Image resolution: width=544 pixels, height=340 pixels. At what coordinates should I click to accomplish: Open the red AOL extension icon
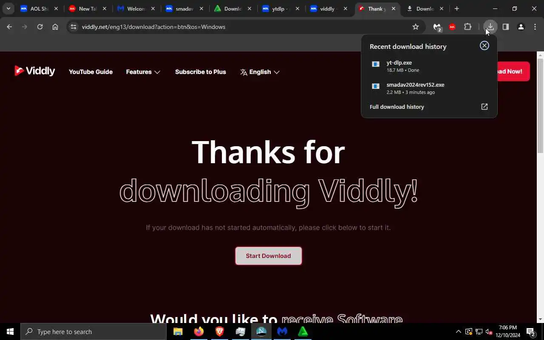tap(452, 27)
